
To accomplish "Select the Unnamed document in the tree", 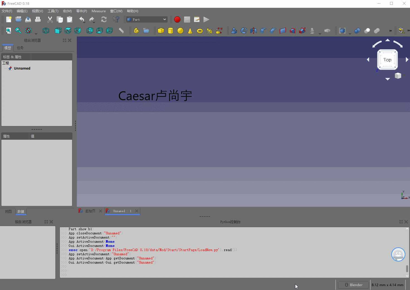I will [x=22, y=68].
